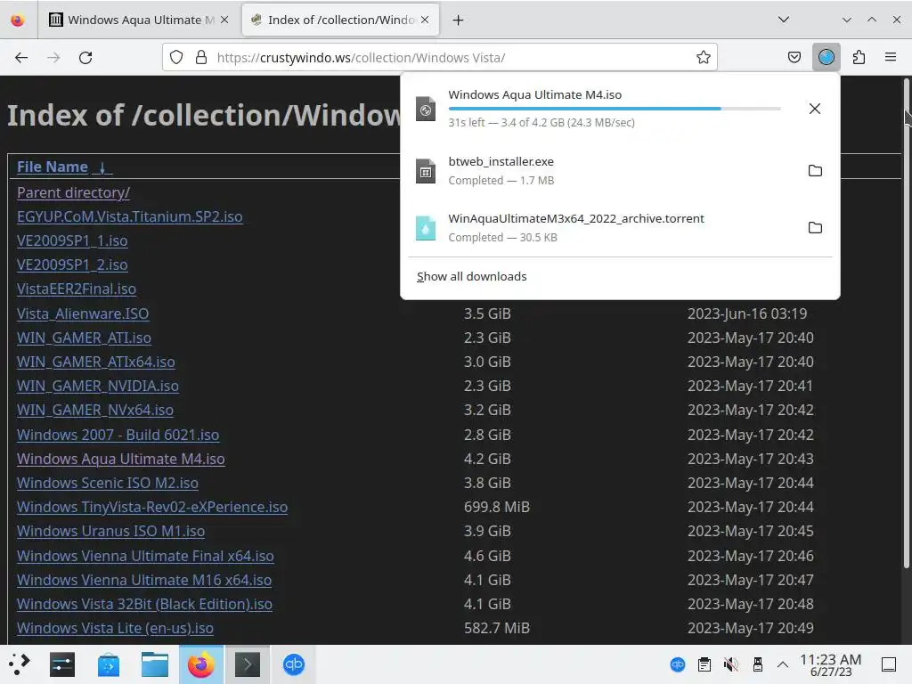The image size is (912, 684).
Task: Switch to Firefox in the taskbar
Action: [x=200, y=664]
